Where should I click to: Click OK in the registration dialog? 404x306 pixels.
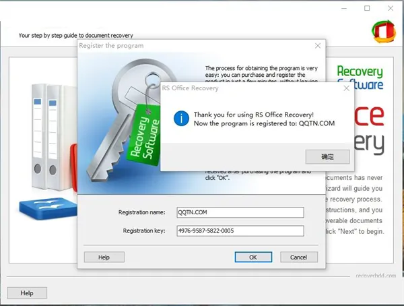(x=253, y=257)
